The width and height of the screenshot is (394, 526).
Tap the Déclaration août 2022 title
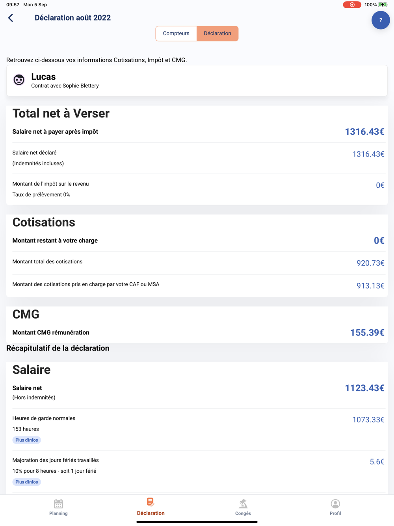pos(72,18)
